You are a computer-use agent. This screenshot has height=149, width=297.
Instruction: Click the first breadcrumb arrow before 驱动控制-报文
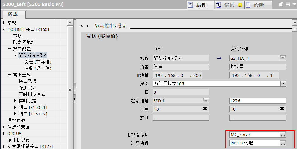(x=82, y=26)
